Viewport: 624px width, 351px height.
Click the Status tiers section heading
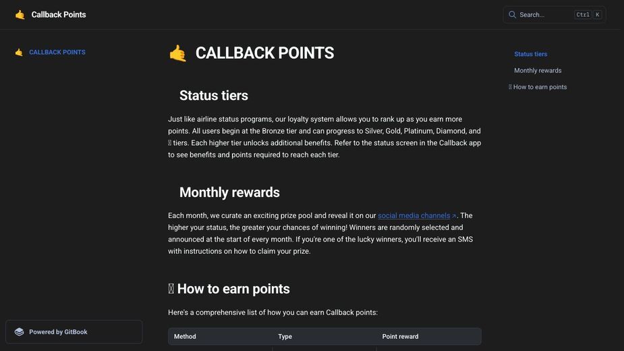click(214, 96)
